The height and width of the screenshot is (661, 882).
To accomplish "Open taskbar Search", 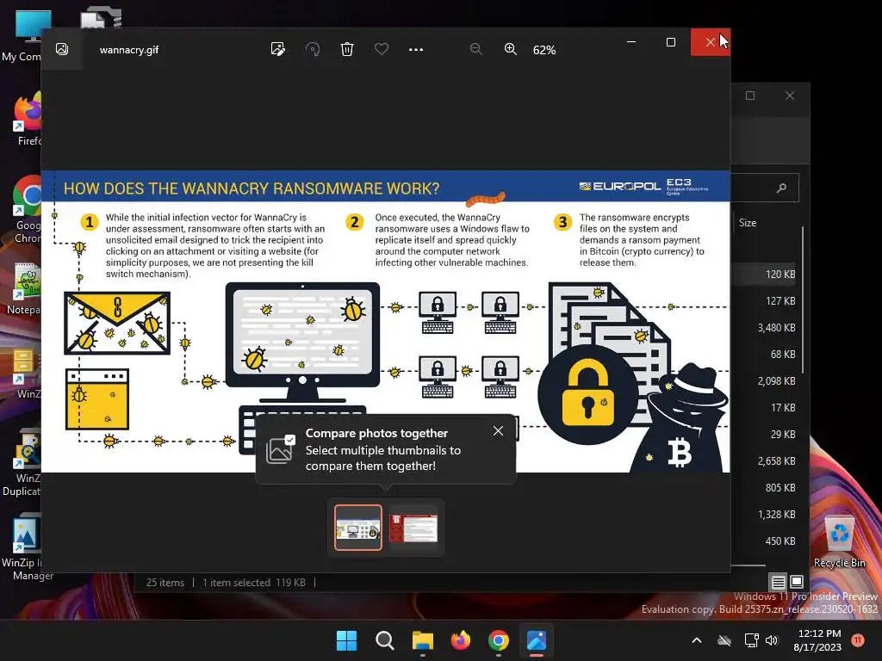I will click(x=385, y=640).
